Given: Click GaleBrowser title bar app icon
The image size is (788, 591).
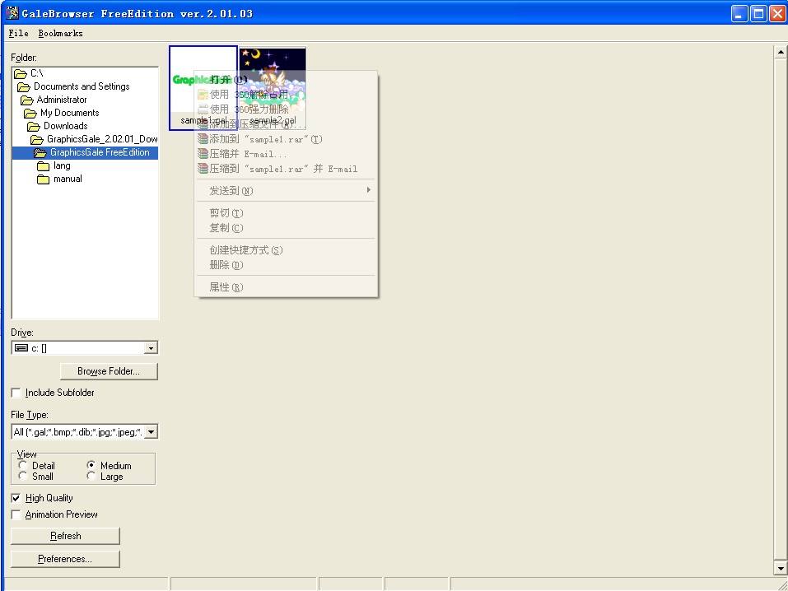Looking at the screenshot, I should point(12,13).
